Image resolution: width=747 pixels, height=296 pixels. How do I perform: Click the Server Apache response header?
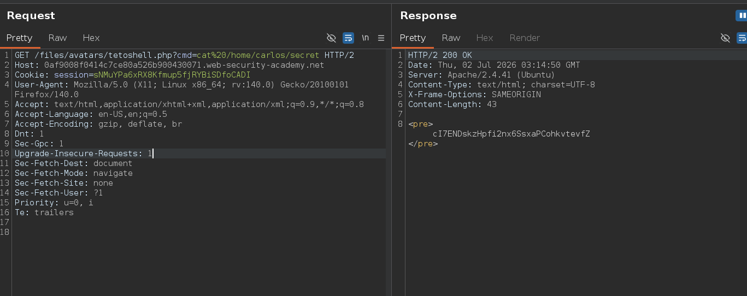[x=481, y=75]
